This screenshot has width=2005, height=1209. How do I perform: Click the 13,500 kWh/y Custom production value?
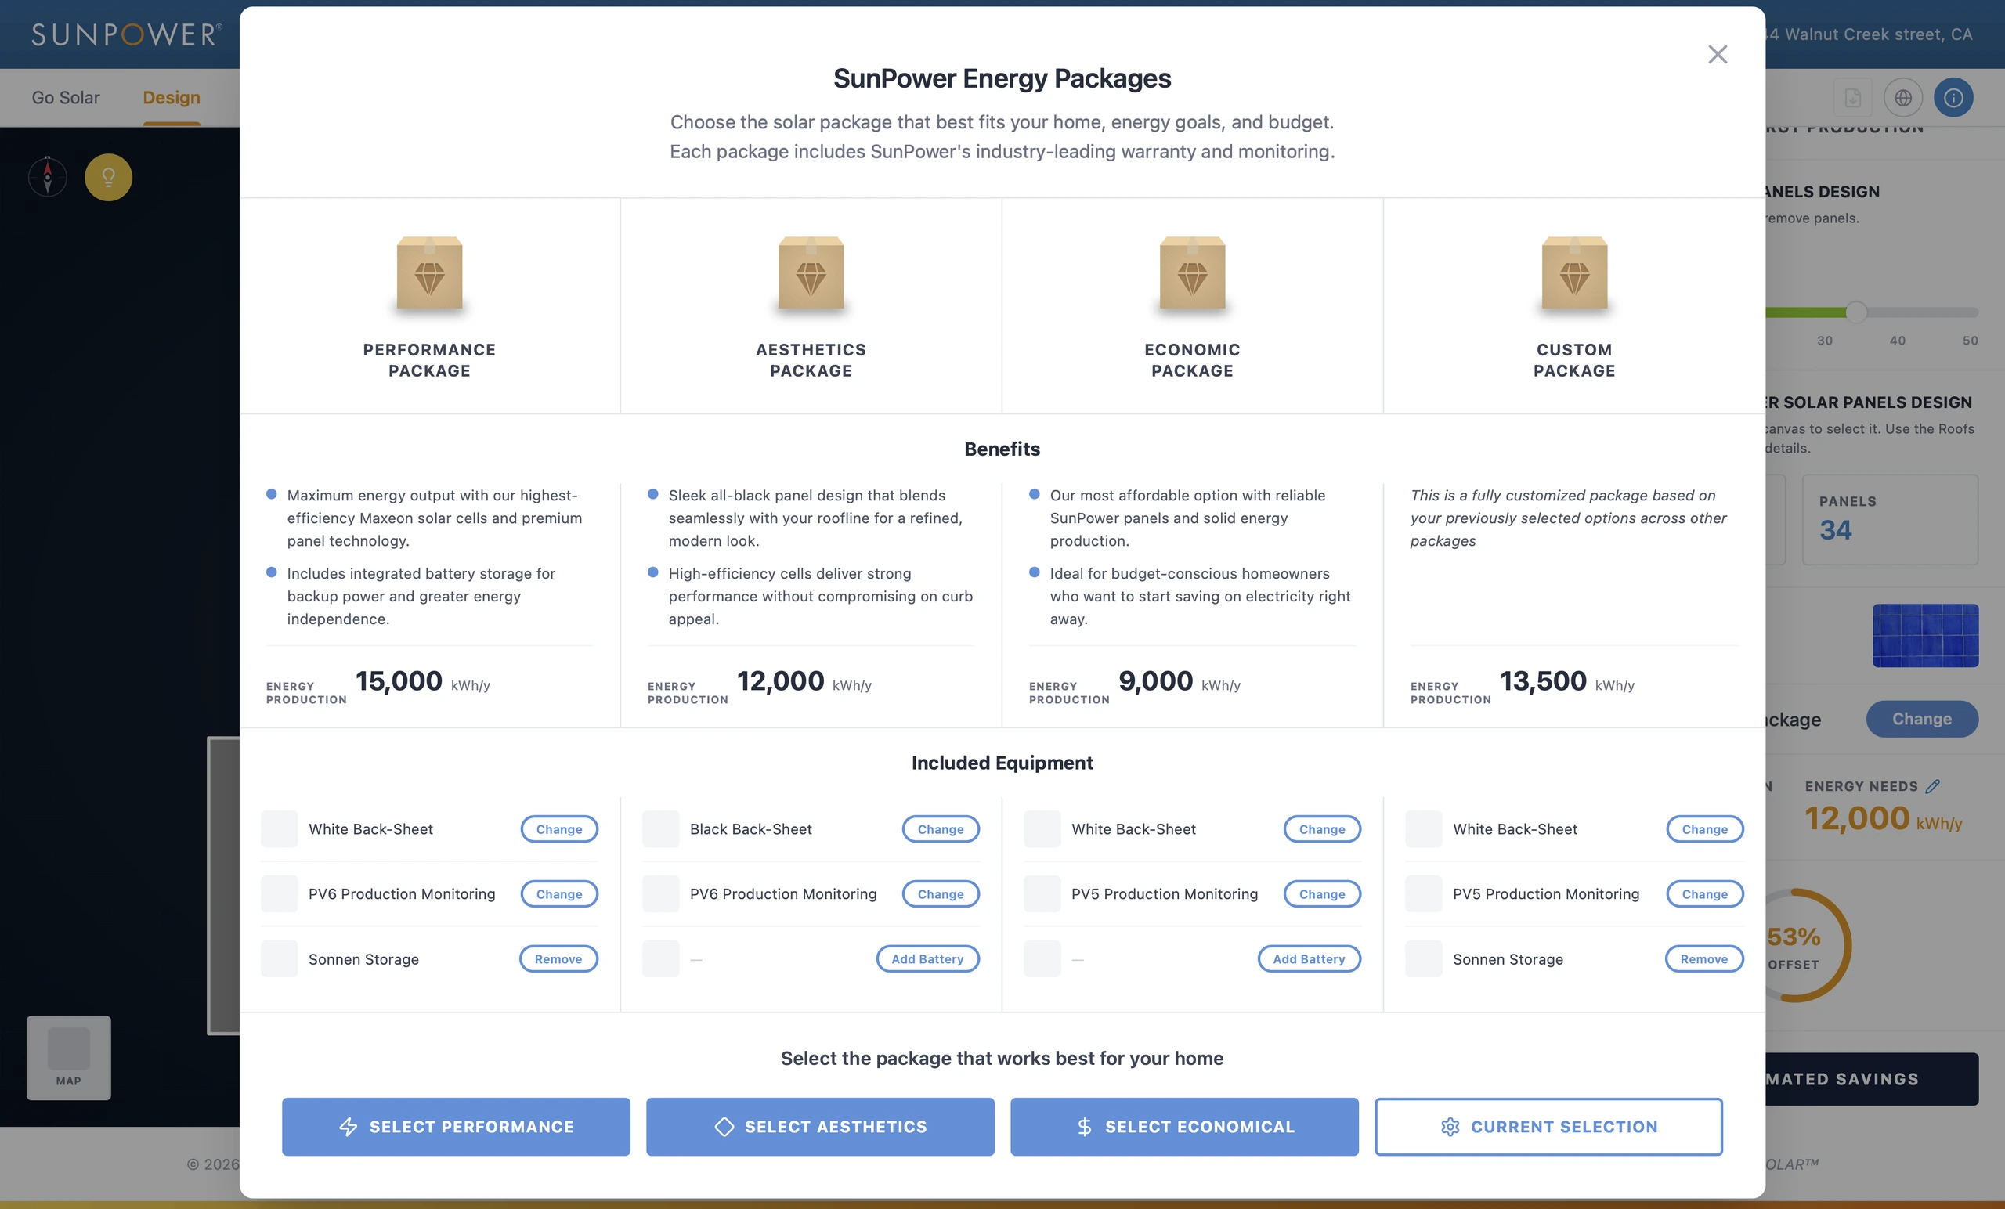click(x=1566, y=681)
